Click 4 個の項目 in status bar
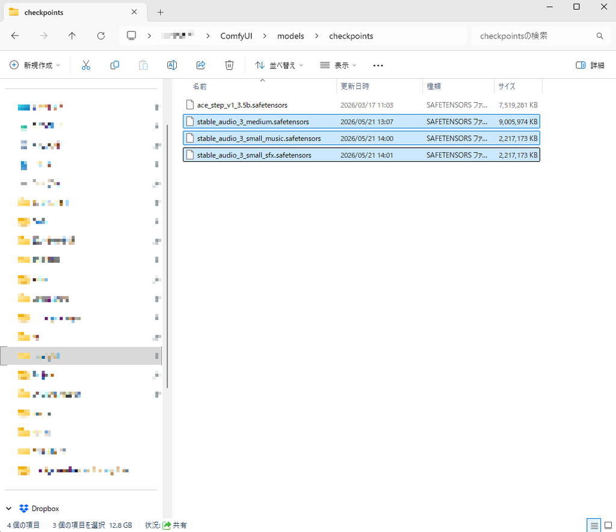The height and width of the screenshot is (532, 616). pyautogui.click(x=23, y=525)
